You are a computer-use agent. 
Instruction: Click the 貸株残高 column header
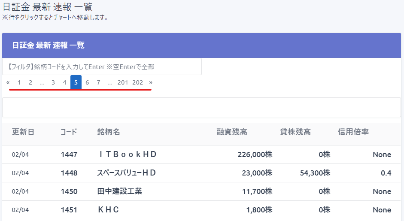click(295, 132)
